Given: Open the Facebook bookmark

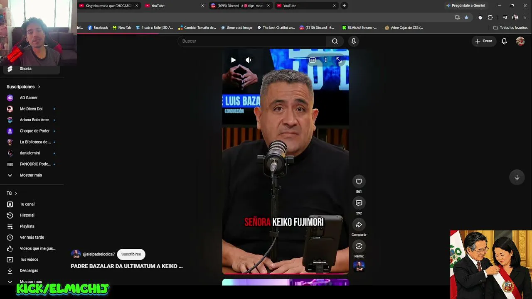Looking at the screenshot, I should [x=98, y=28].
